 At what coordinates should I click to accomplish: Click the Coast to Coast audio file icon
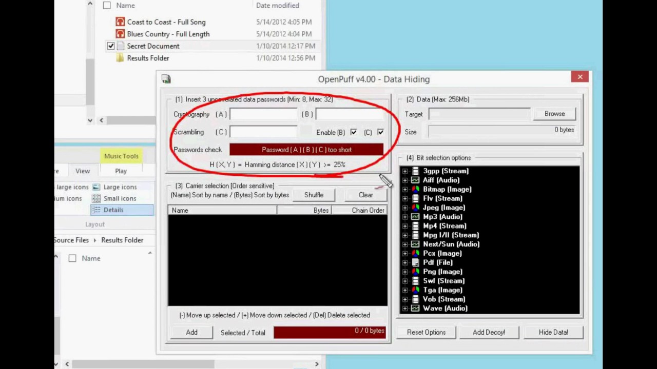click(120, 22)
